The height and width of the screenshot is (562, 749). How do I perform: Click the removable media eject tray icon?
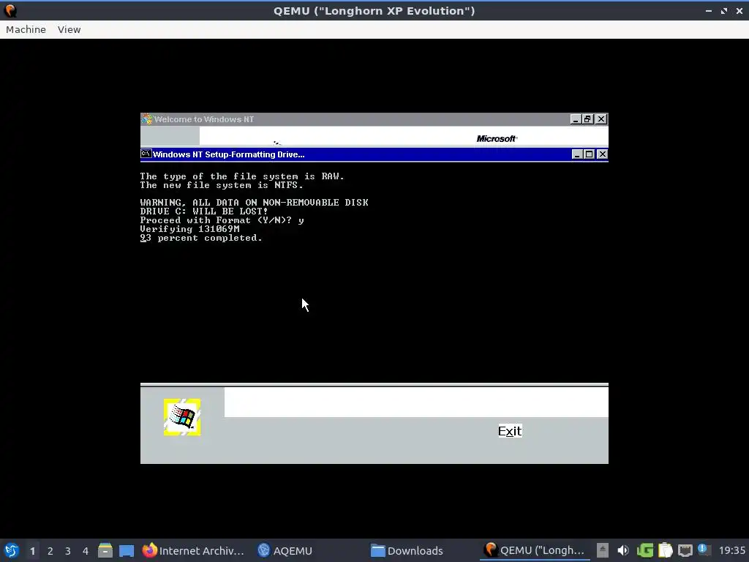[603, 550]
